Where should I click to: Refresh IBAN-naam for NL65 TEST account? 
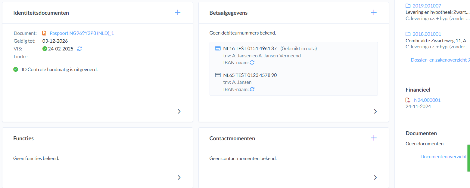252,89
